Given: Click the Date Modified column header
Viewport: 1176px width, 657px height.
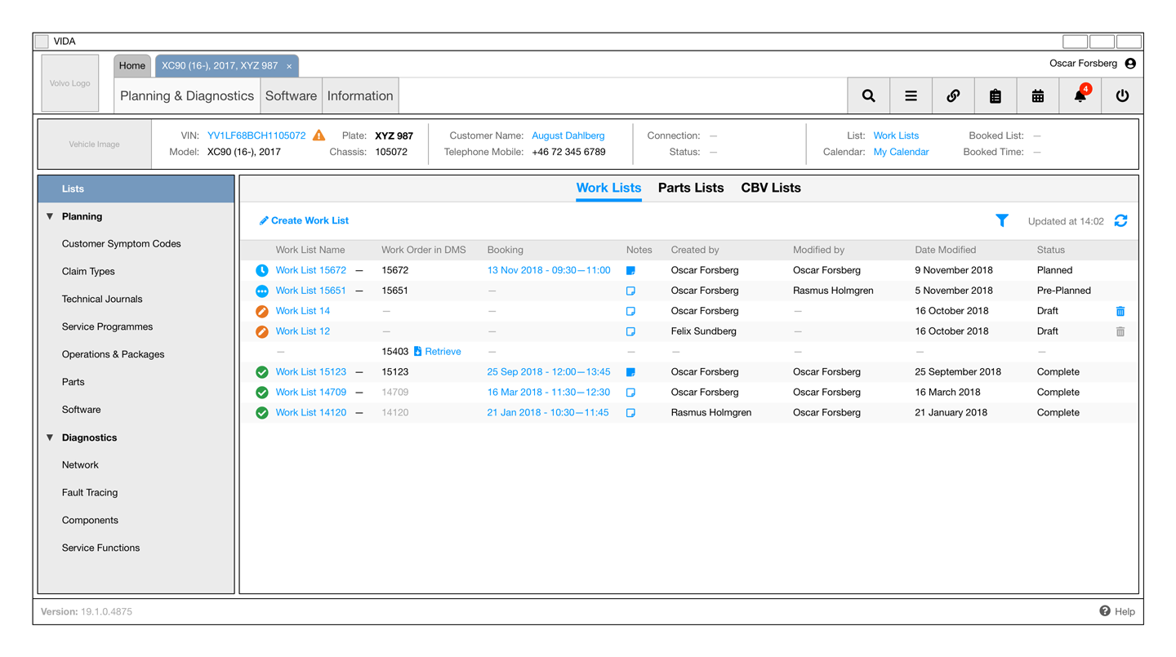Looking at the screenshot, I should tap(945, 250).
